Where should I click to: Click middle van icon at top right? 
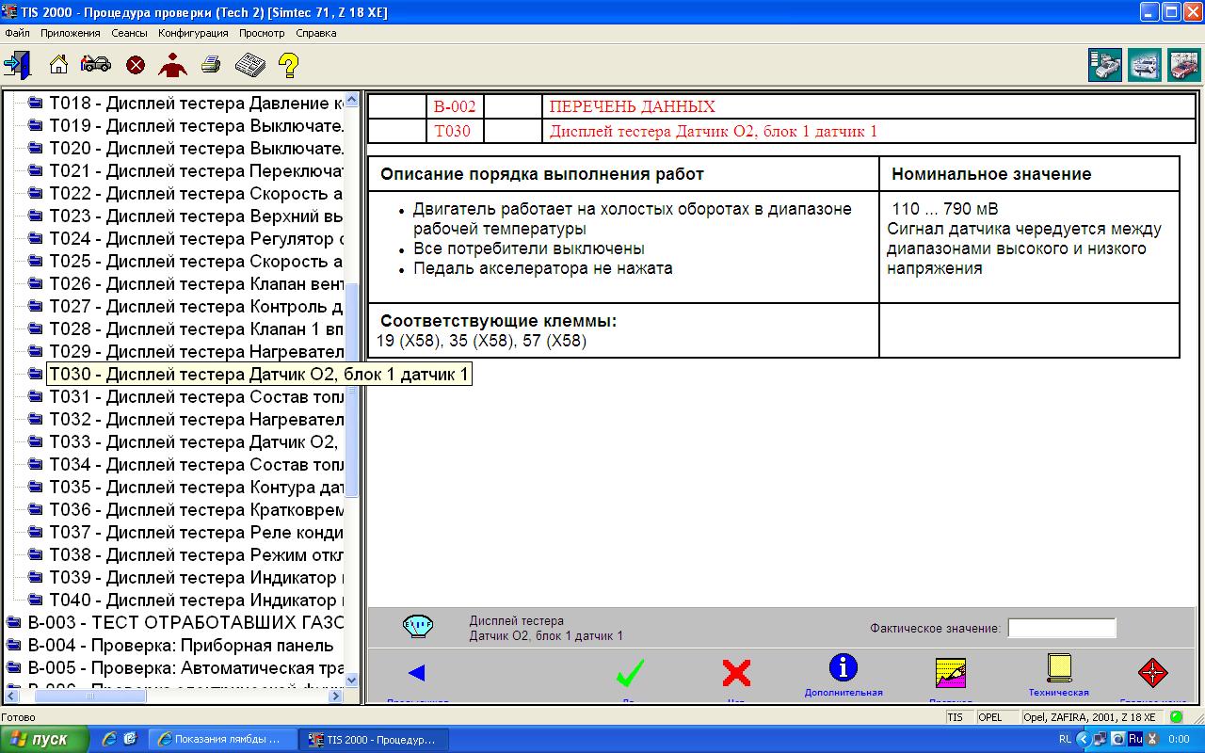coord(1145,66)
